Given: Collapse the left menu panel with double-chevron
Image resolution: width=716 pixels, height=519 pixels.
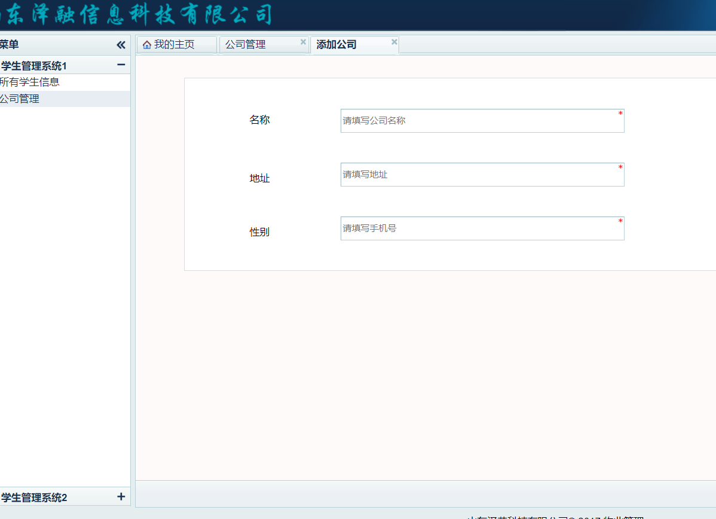Looking at the screenshot, I should pos(121,45).
